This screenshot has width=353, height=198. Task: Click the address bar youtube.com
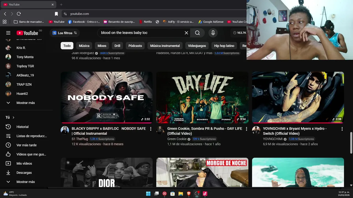pos(79,14)
